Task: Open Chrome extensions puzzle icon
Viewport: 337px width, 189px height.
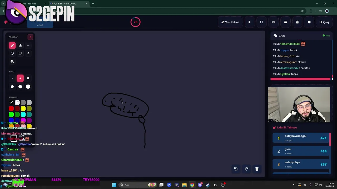Action: tap(311, 11)
